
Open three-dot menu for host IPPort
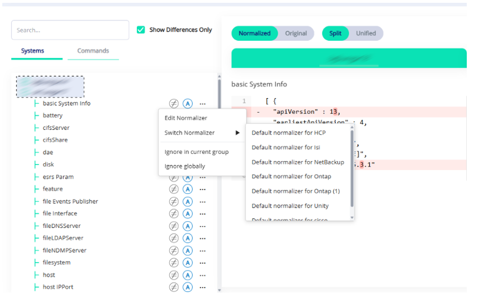203,287
